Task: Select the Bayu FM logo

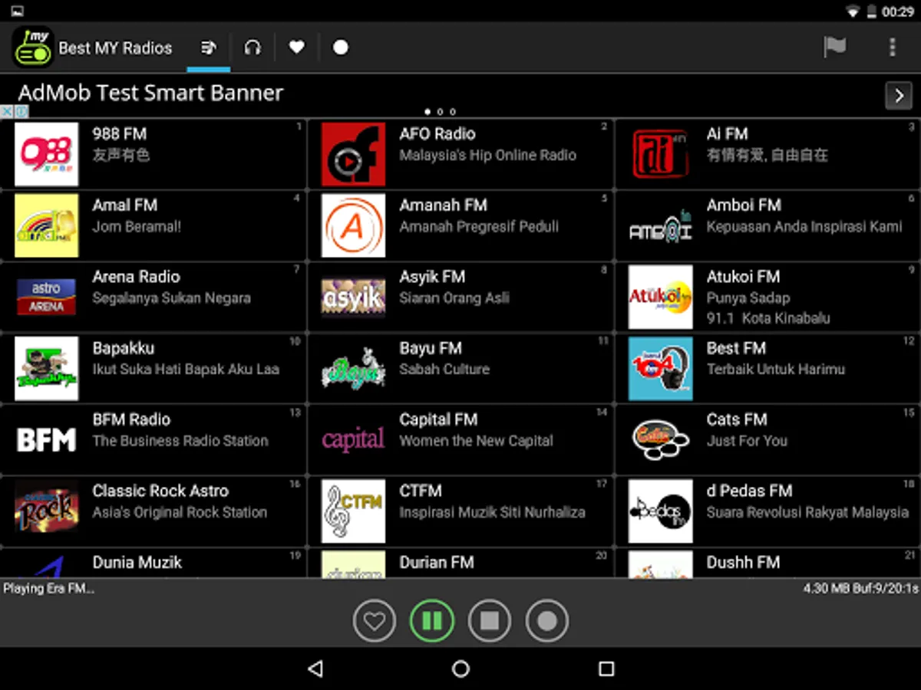Action: coord(353,368)
